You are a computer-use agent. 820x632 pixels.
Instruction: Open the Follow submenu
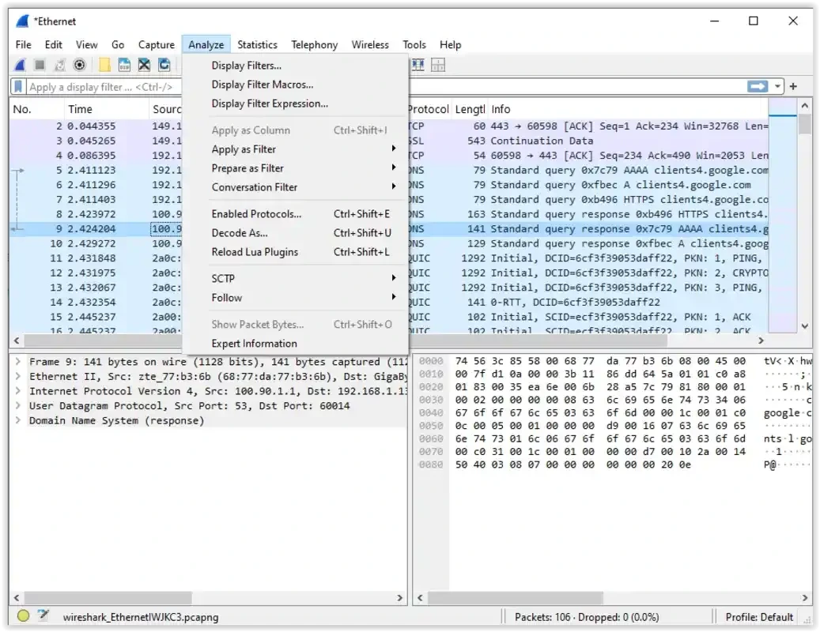coord(296,298)
